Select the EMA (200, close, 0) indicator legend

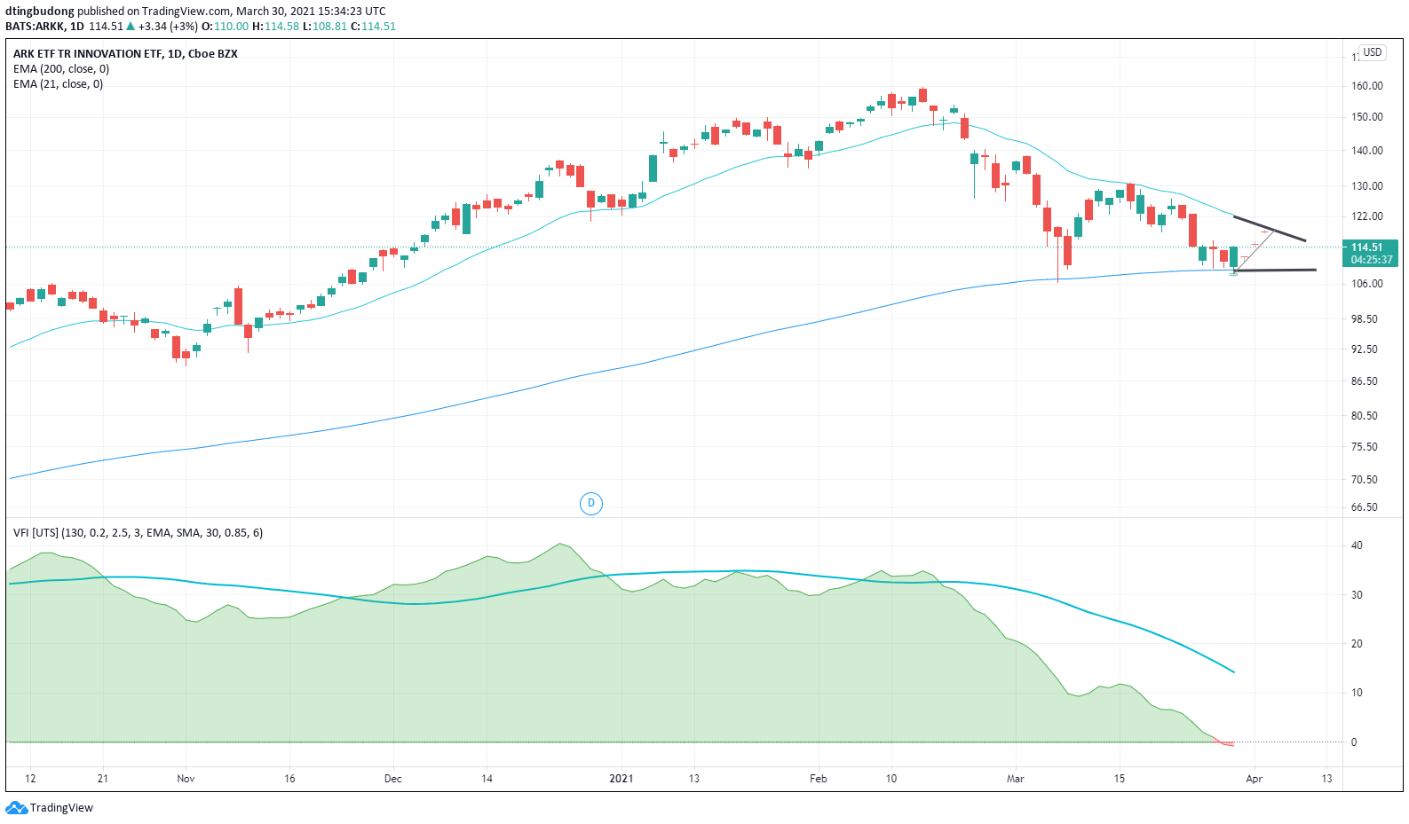coord(61,69)
